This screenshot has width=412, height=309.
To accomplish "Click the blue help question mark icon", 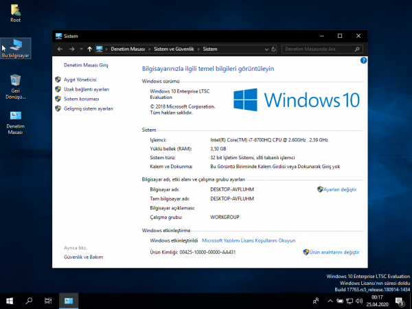I will [363, 60].
